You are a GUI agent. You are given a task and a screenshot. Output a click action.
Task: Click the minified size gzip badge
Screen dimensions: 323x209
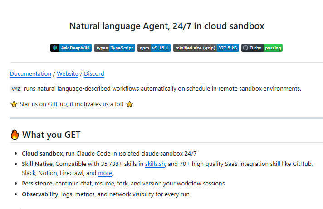(206, 48)
